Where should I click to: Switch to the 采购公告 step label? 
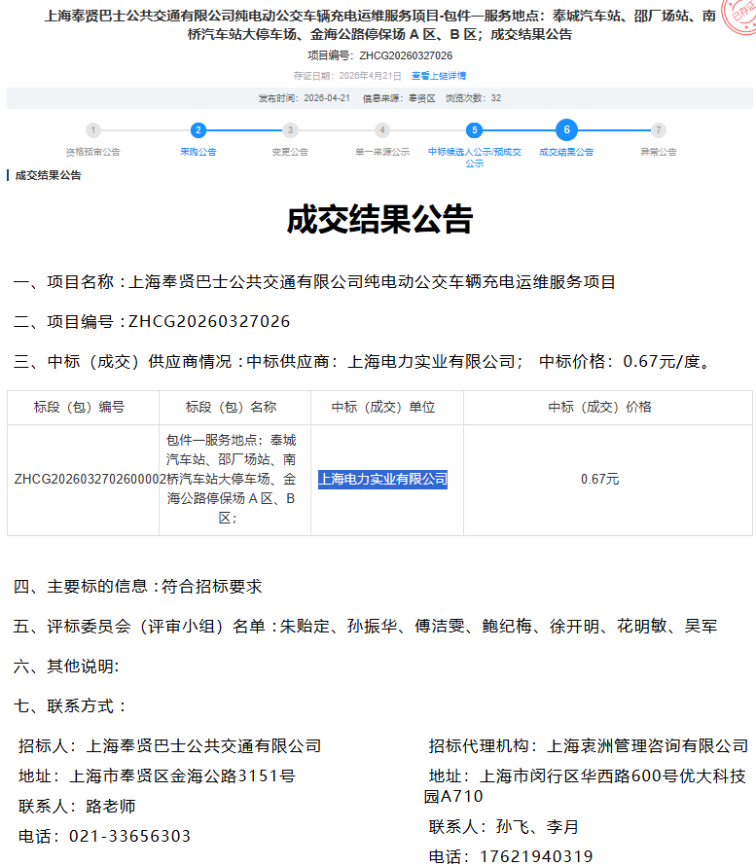point(198,152)
